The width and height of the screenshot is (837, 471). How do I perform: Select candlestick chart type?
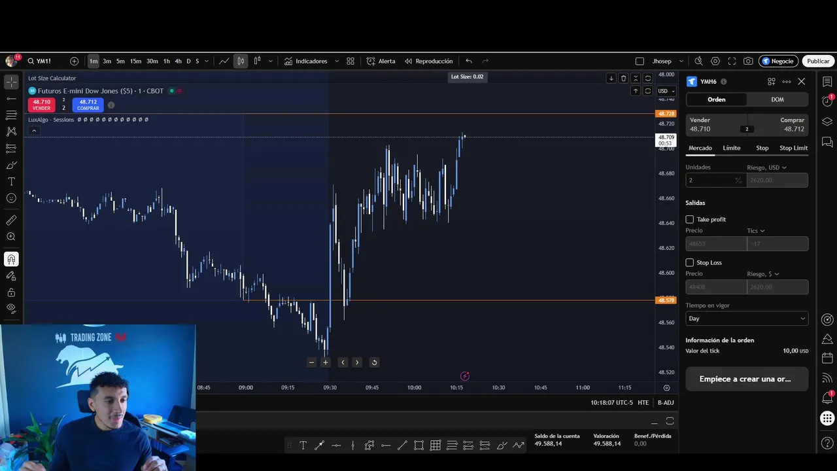[x=241, y=61]
